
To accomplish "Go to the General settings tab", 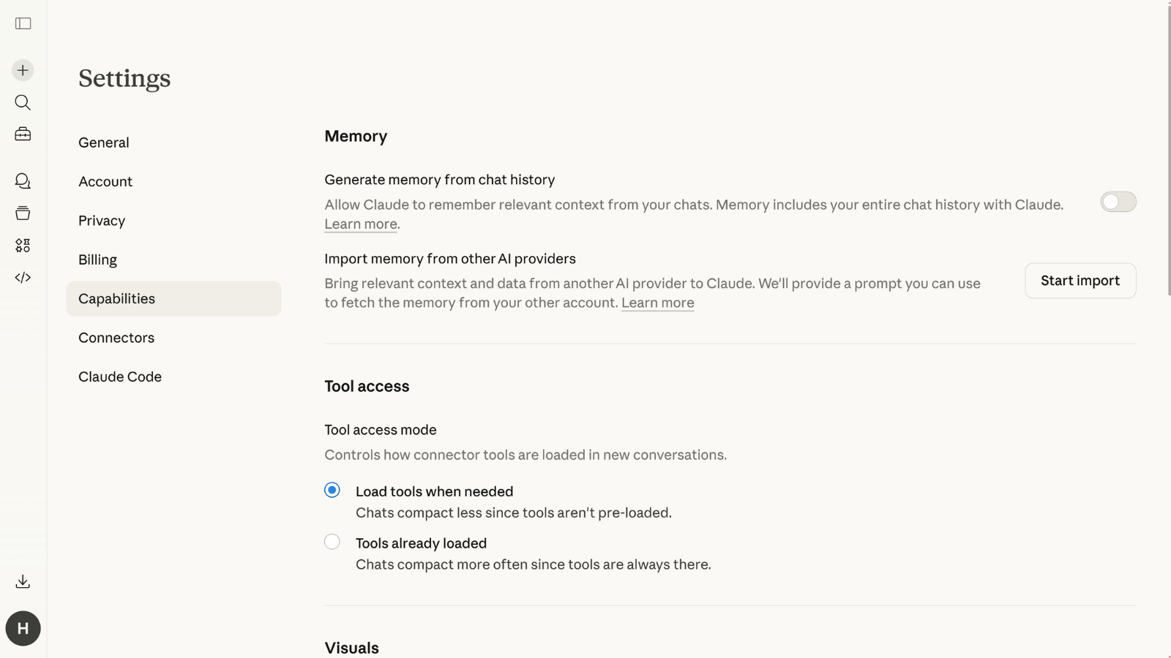I will 104,143.
